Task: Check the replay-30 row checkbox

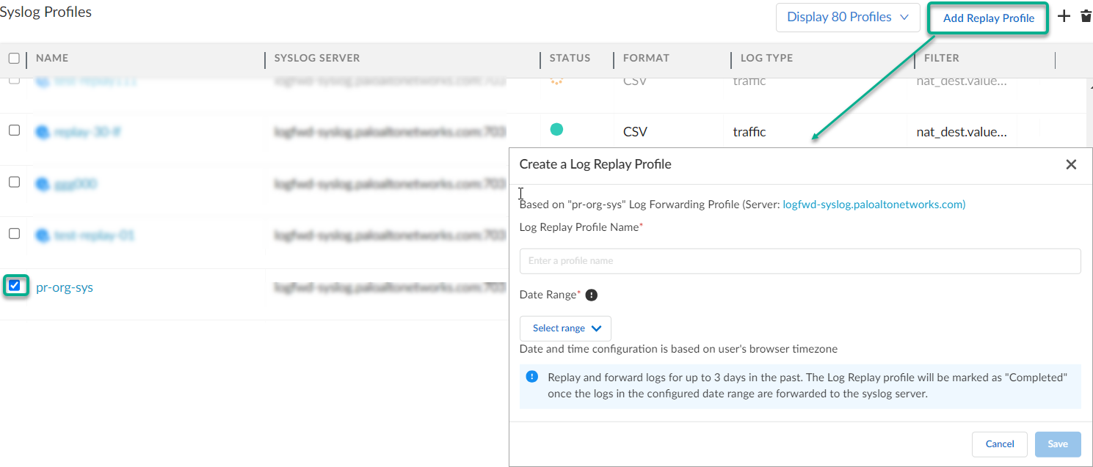Action: 14,130
